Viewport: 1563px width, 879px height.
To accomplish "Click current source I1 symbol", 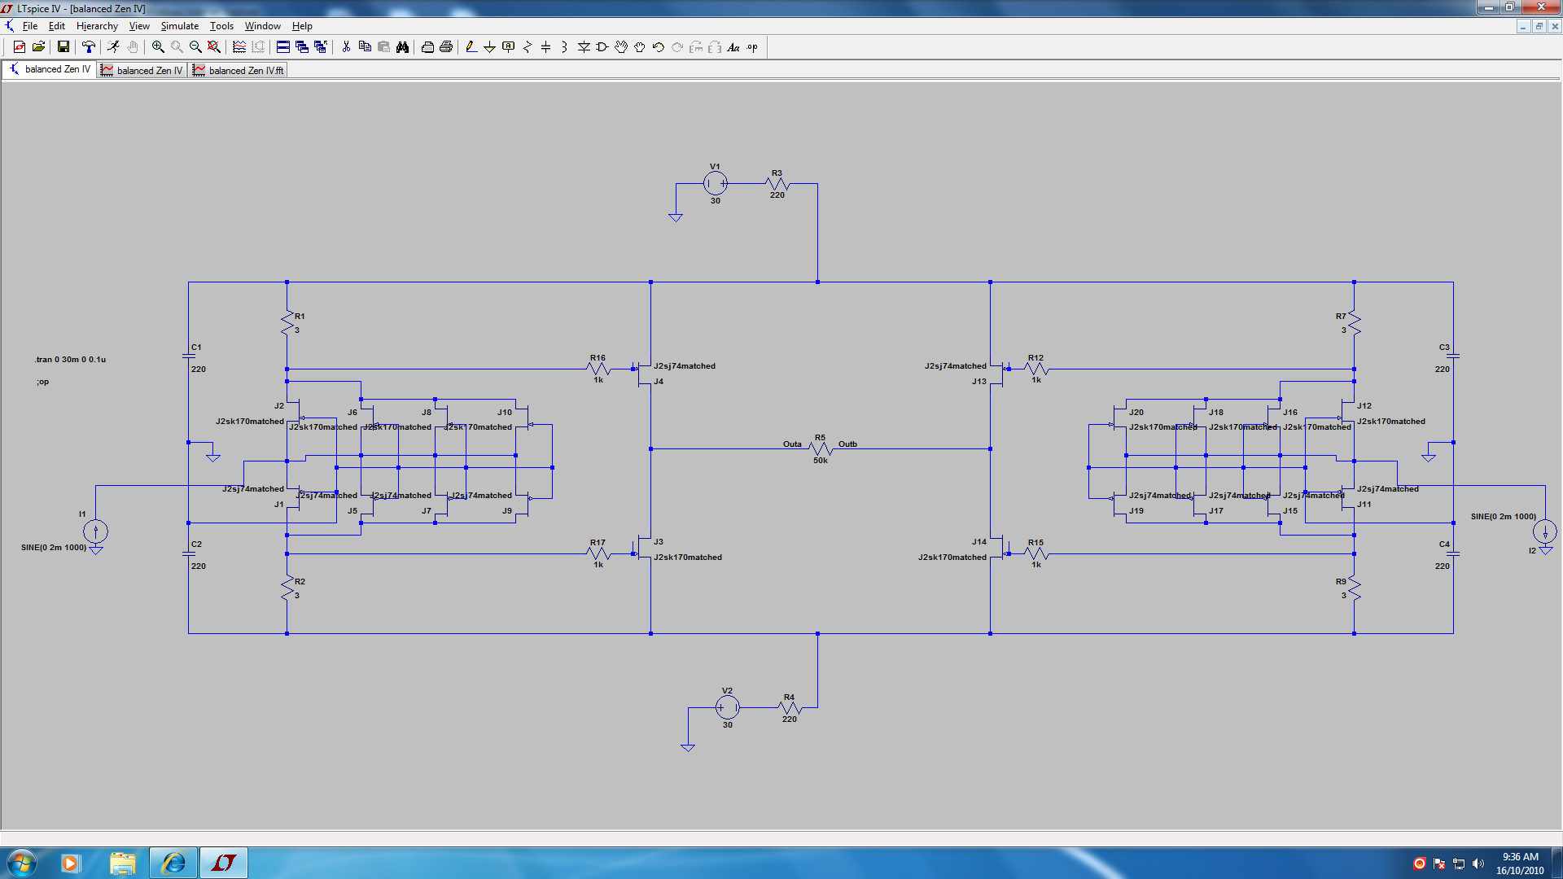I will pos(95,531).
